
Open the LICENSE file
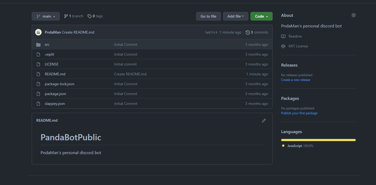51,64
